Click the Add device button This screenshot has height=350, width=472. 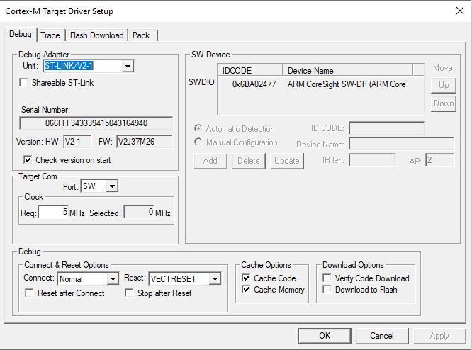pos(210,161)
